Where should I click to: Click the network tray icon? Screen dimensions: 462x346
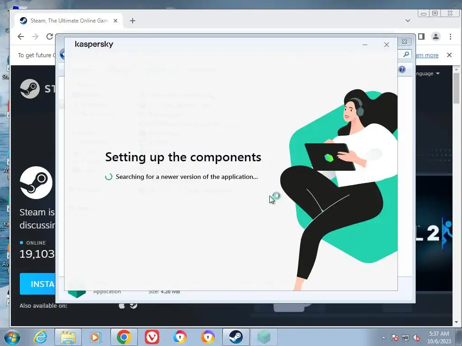coord(406,337)
